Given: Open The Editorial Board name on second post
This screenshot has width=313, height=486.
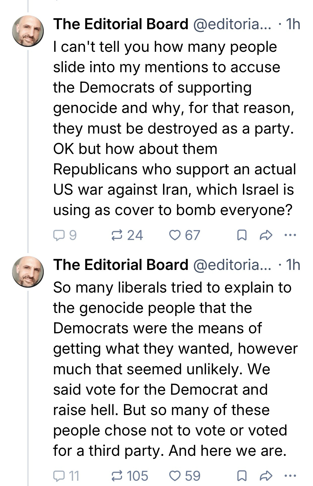Looking at the screenshot, I should (120, 265).
